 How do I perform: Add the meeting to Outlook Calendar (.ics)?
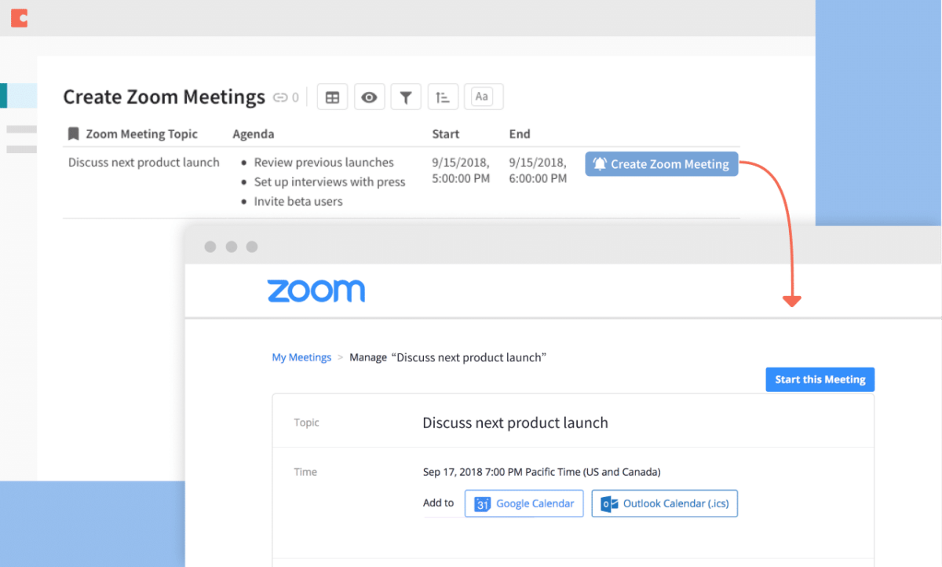click(664, 503)
